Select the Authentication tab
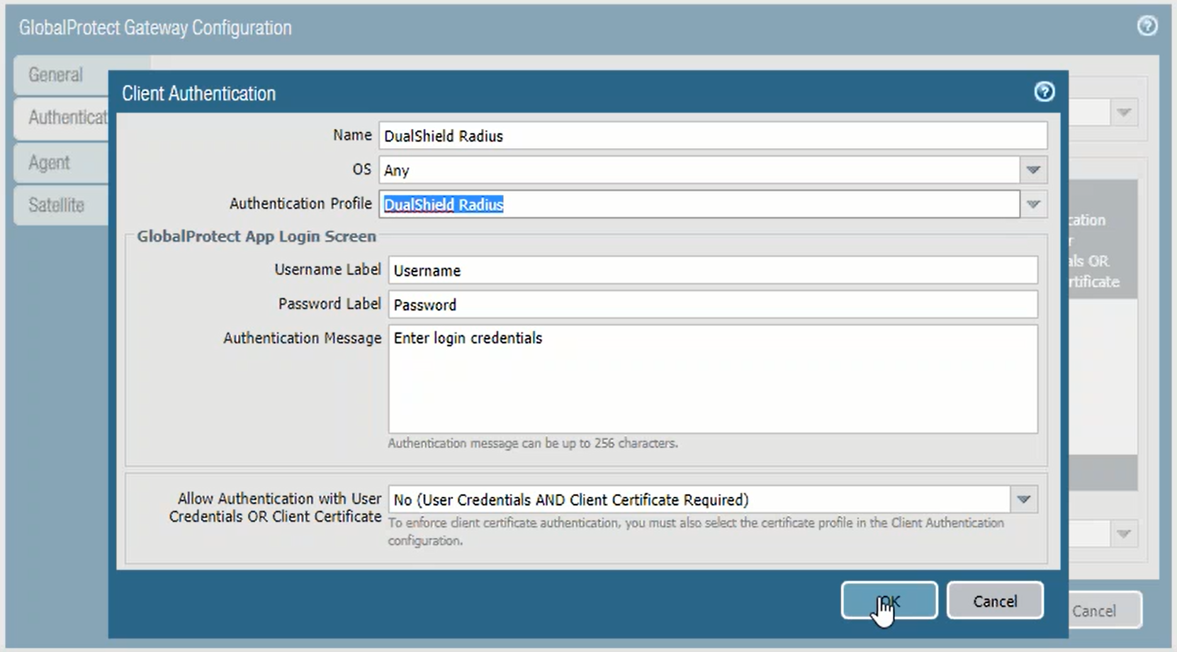This screenshot has height=652, width=1177. point(65,118)
